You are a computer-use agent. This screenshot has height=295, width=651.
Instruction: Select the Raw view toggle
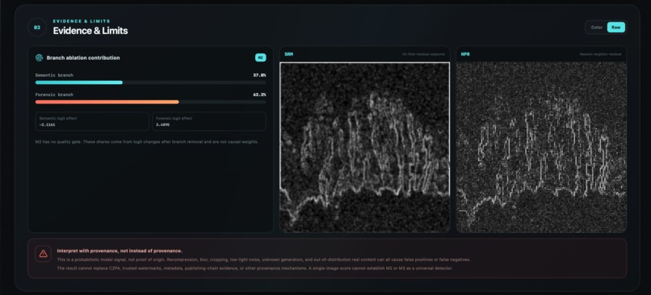coord(615,27)
